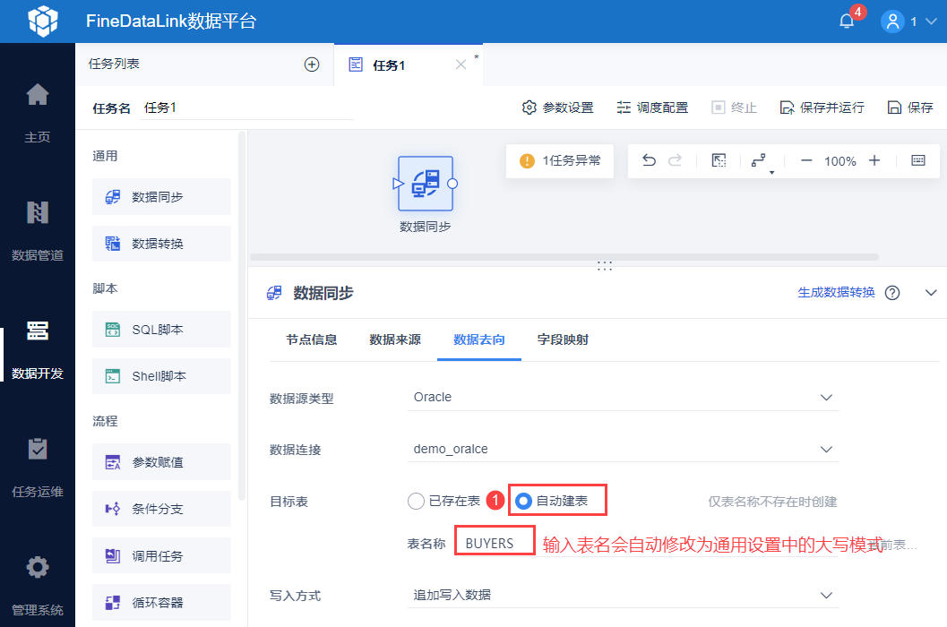Click the panel resize handle dots
The width and height of the screenshot is (947, 627).
605,266
